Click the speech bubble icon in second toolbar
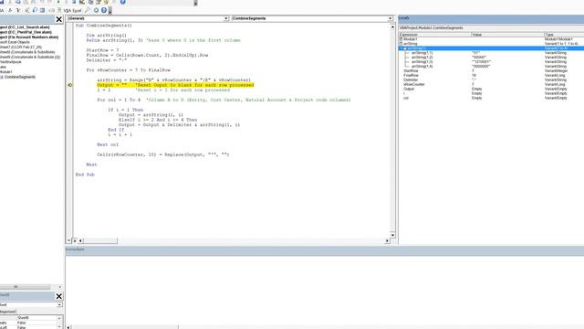 point(35,10)
